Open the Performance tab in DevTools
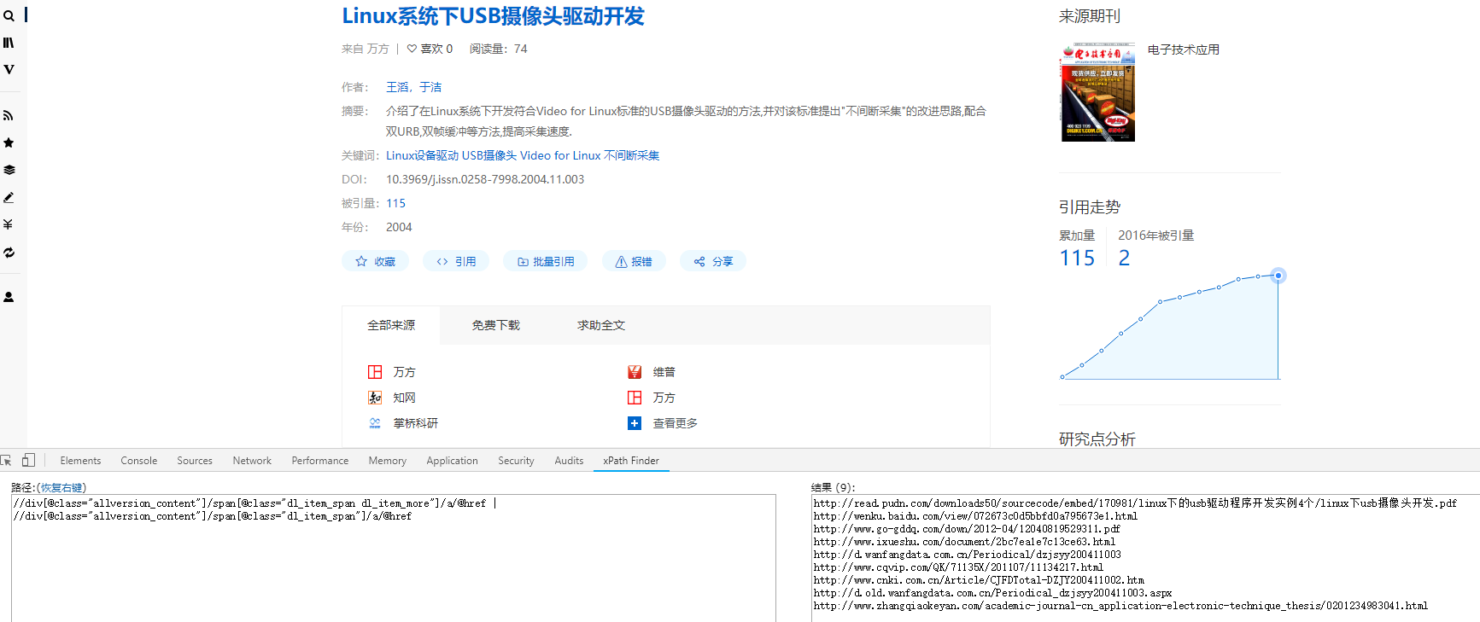This screenshot has width=1480, height=622. [x=320, y=461]
